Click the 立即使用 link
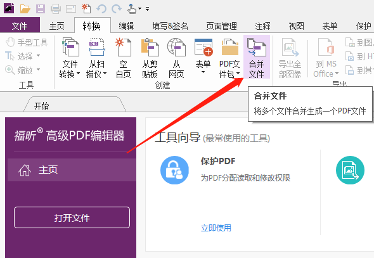This screenshot has width=374, height=258. click(x=216, y=228)
